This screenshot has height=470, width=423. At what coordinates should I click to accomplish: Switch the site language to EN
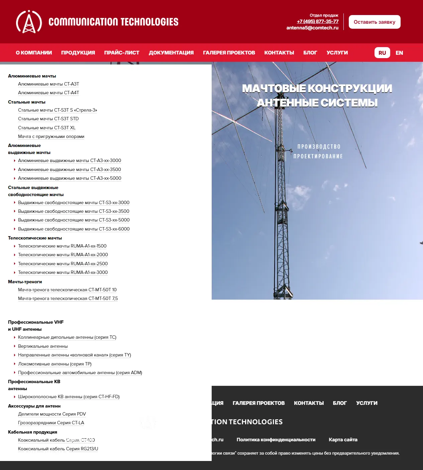pyautogui.click(x=399, y=53)
